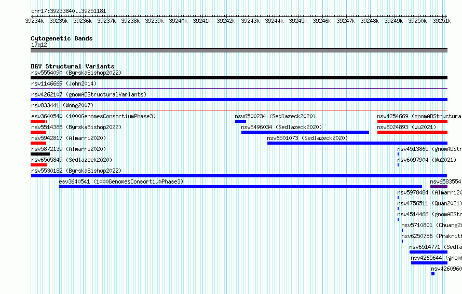The width and height of the screenshot is (462, 294).
Task: Click red bar under nsv6024893
Action: tap(412, 132)
